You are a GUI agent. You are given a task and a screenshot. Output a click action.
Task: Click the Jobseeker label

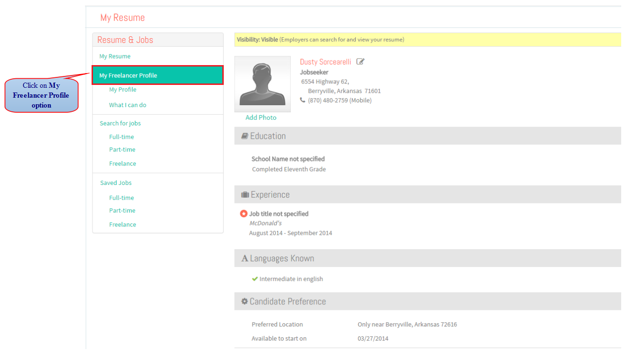click(x=314, y=72)
